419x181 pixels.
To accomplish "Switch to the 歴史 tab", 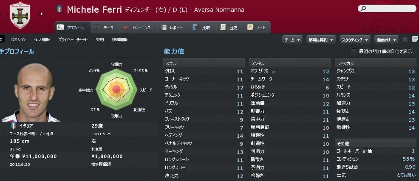I will [229, 28].
